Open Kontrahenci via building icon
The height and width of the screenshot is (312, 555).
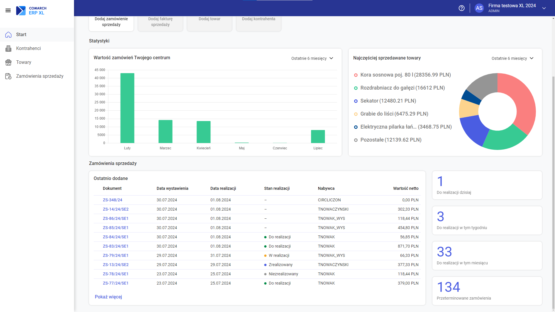tap(8, 49)
